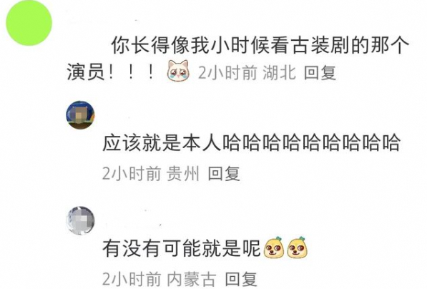Click the 贵州 location label
Screen dimensions: 427x289
[183, 174]
